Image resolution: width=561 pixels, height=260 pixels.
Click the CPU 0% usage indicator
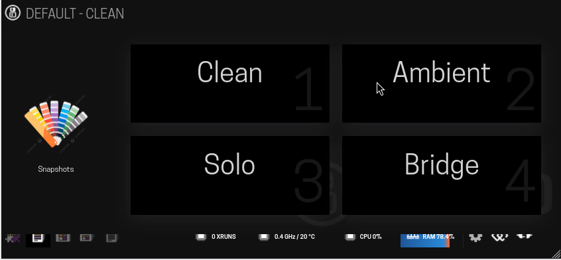point(363,237)
